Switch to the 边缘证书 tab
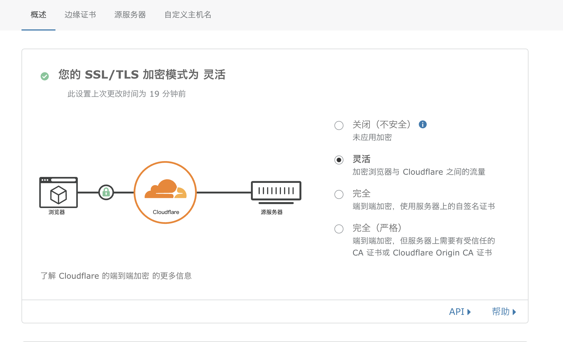 pyautogui.click(x=80, y=15)
